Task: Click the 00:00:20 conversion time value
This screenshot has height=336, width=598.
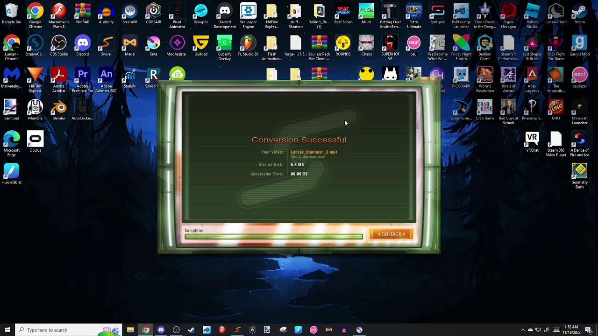Action: [x=299, y=174]
